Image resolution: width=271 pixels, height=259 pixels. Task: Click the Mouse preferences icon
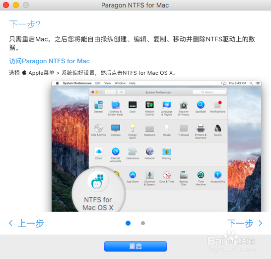point(167,128)
